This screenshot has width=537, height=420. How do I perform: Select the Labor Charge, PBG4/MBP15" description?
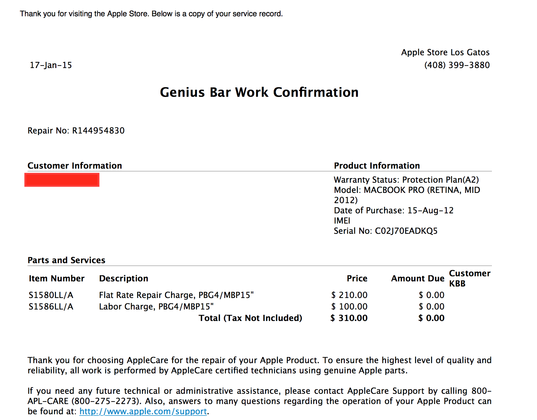156,307
